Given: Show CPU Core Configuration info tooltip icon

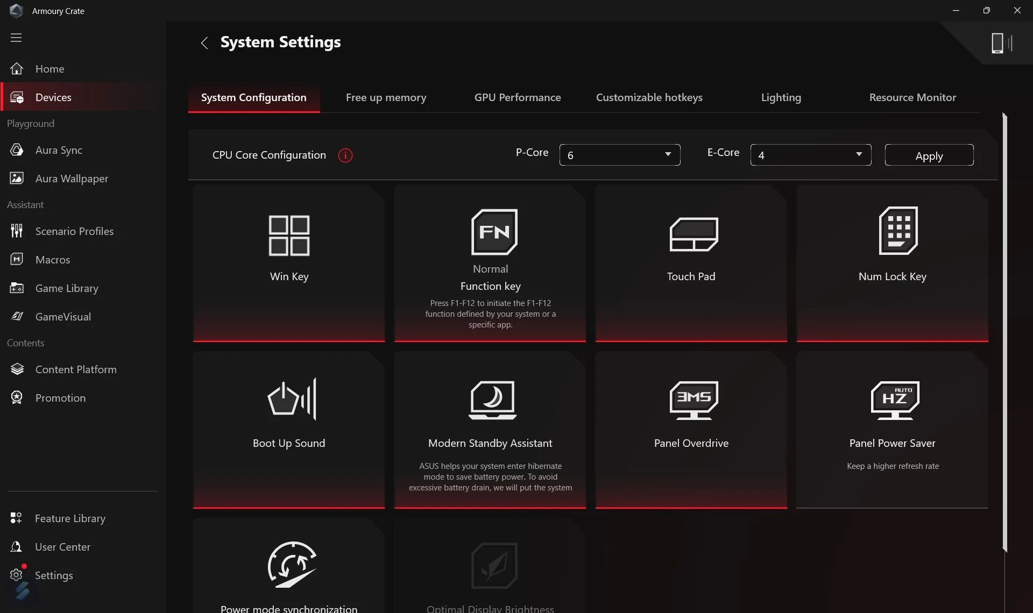Looking at the screenshot, I should 345,155.
